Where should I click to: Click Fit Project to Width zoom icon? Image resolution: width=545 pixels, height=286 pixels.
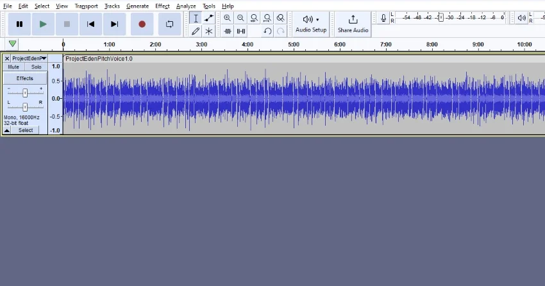click(x=267, y=18)
